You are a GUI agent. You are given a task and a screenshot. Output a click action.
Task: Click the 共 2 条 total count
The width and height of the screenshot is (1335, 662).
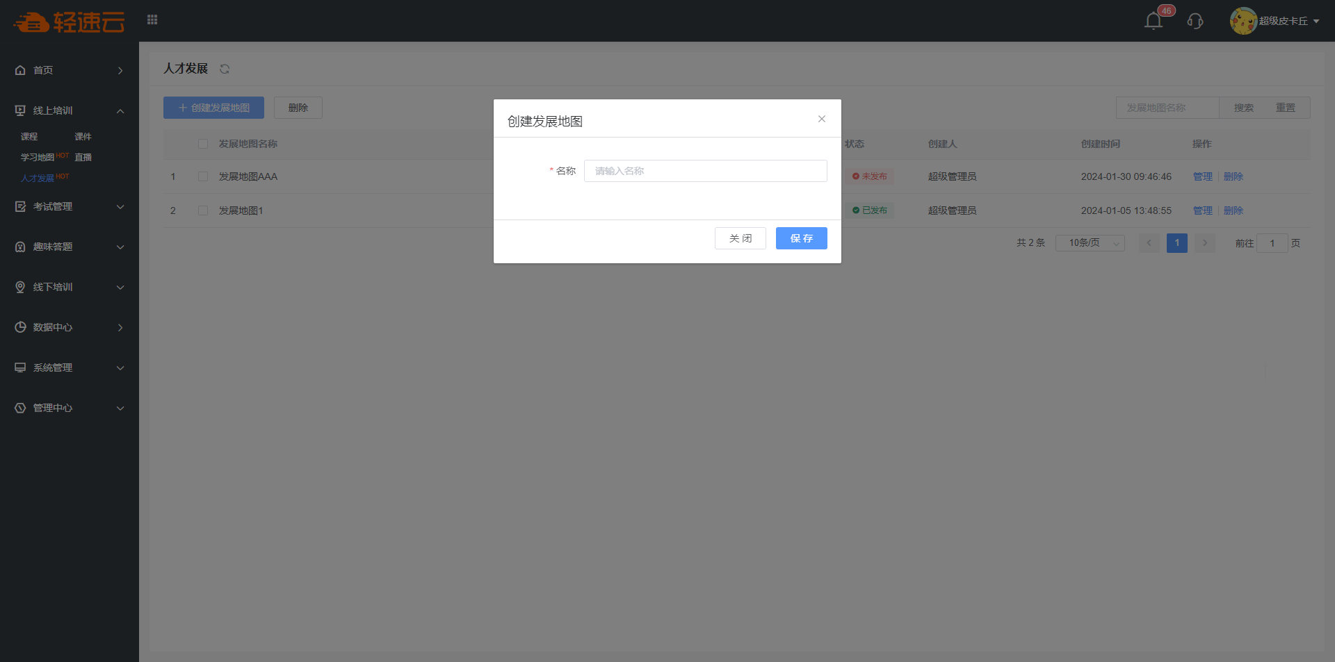click(x=1031, y=243)
